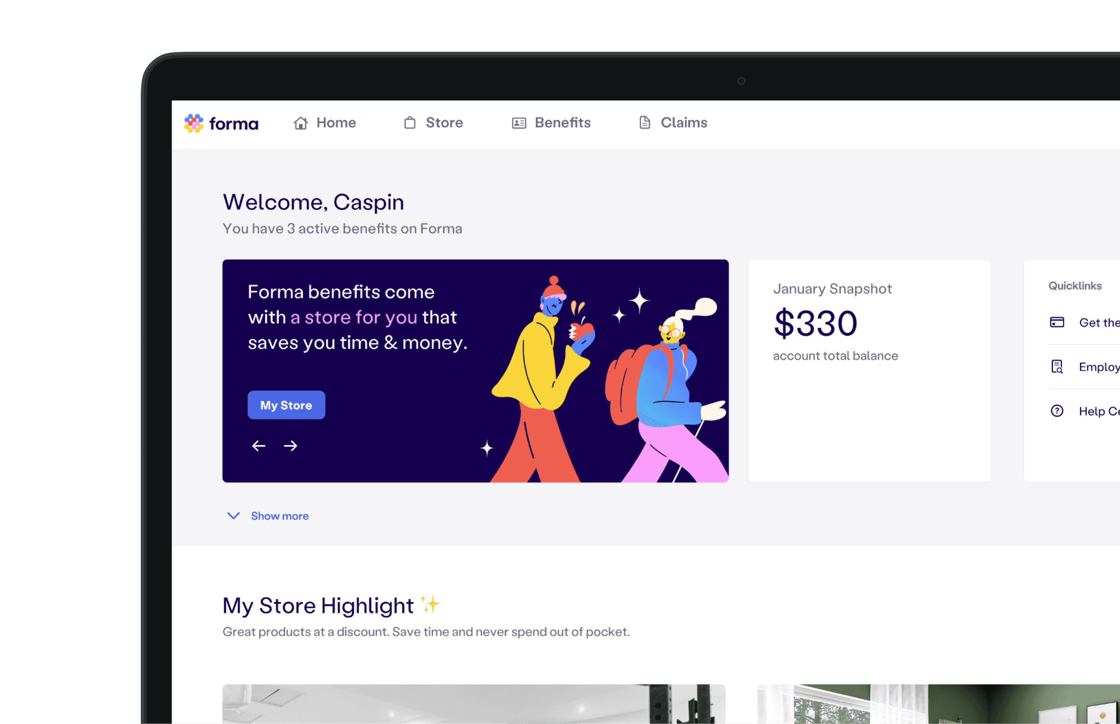Screen dimensions: 1120x724
Task: Click the Quicklinks heading
Action: pos(1075,286)
